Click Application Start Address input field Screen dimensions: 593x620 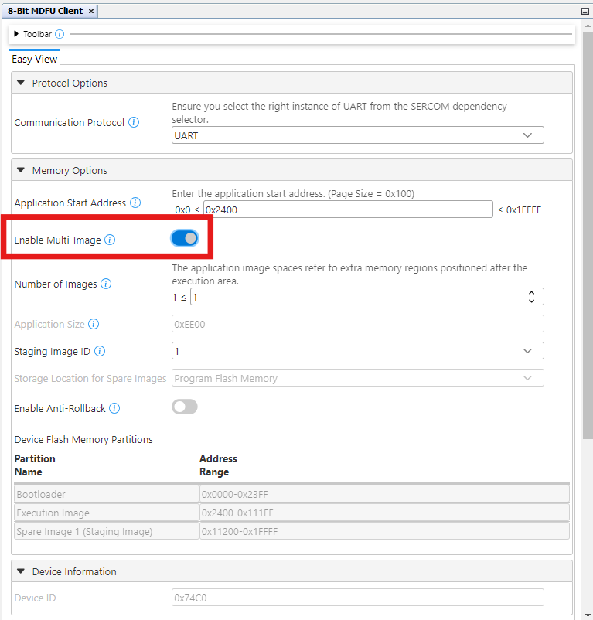coord(348,210)
